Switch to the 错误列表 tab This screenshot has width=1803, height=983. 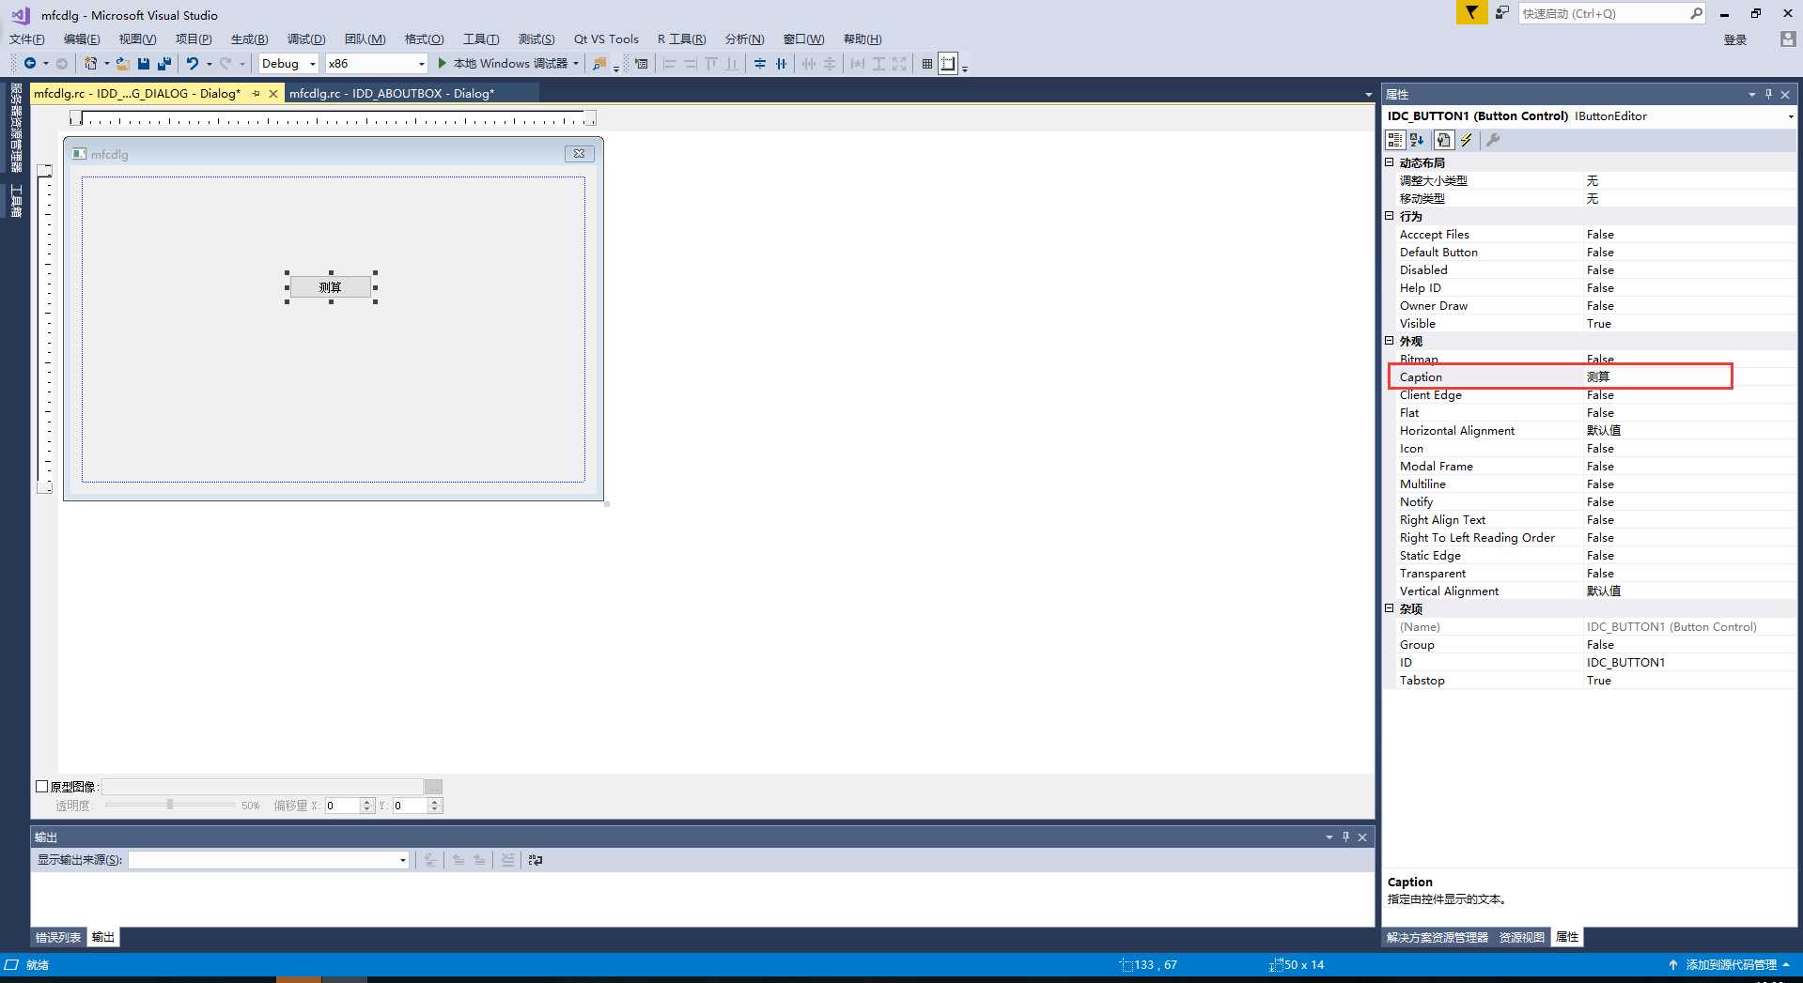click(58, 937)
